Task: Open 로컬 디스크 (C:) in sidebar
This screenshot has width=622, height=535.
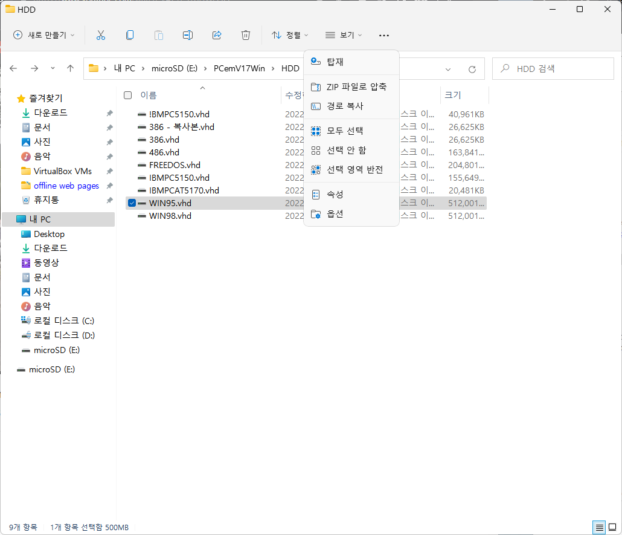Action: point(64,321)
